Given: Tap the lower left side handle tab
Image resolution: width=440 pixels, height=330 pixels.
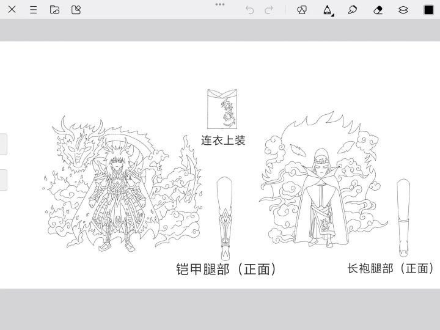Looking at the screenshot, I should [4, 180].
